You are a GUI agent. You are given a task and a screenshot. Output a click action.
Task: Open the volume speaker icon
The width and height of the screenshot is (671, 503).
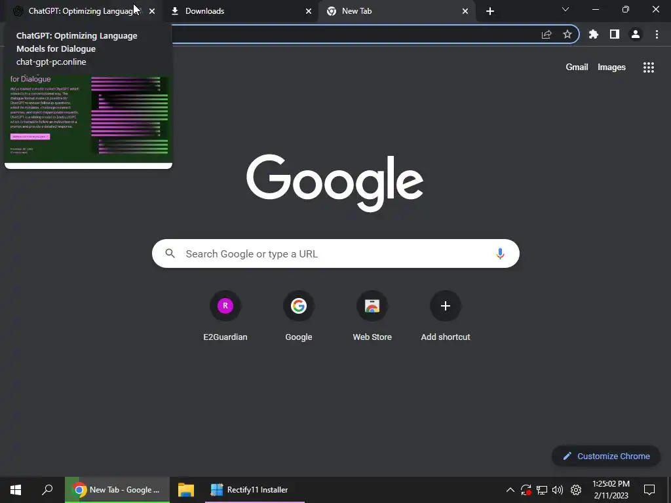pyautogui.click(x=558, y=490)
